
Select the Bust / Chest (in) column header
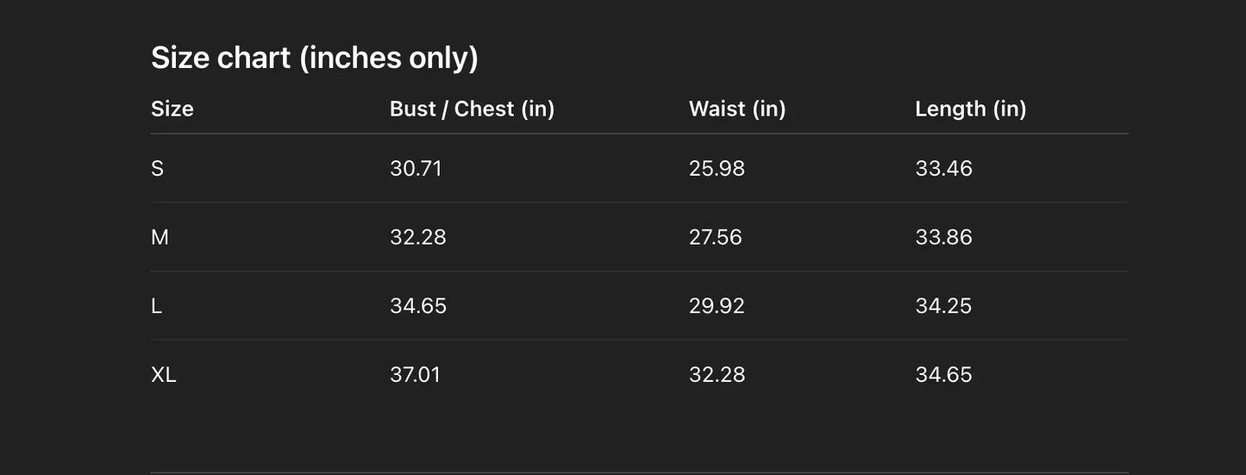(x=472, y=109)
